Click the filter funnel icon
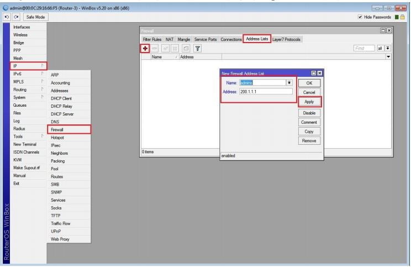 (197, 49)
